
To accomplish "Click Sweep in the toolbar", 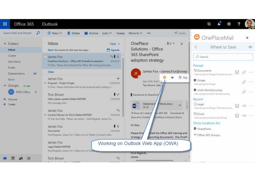I will pos(120,33).
